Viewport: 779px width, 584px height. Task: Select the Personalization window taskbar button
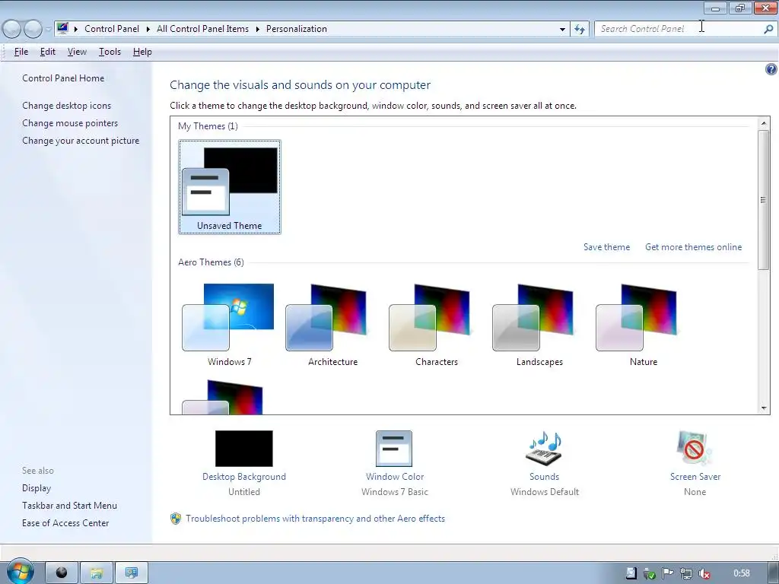[x=132, y=573]
